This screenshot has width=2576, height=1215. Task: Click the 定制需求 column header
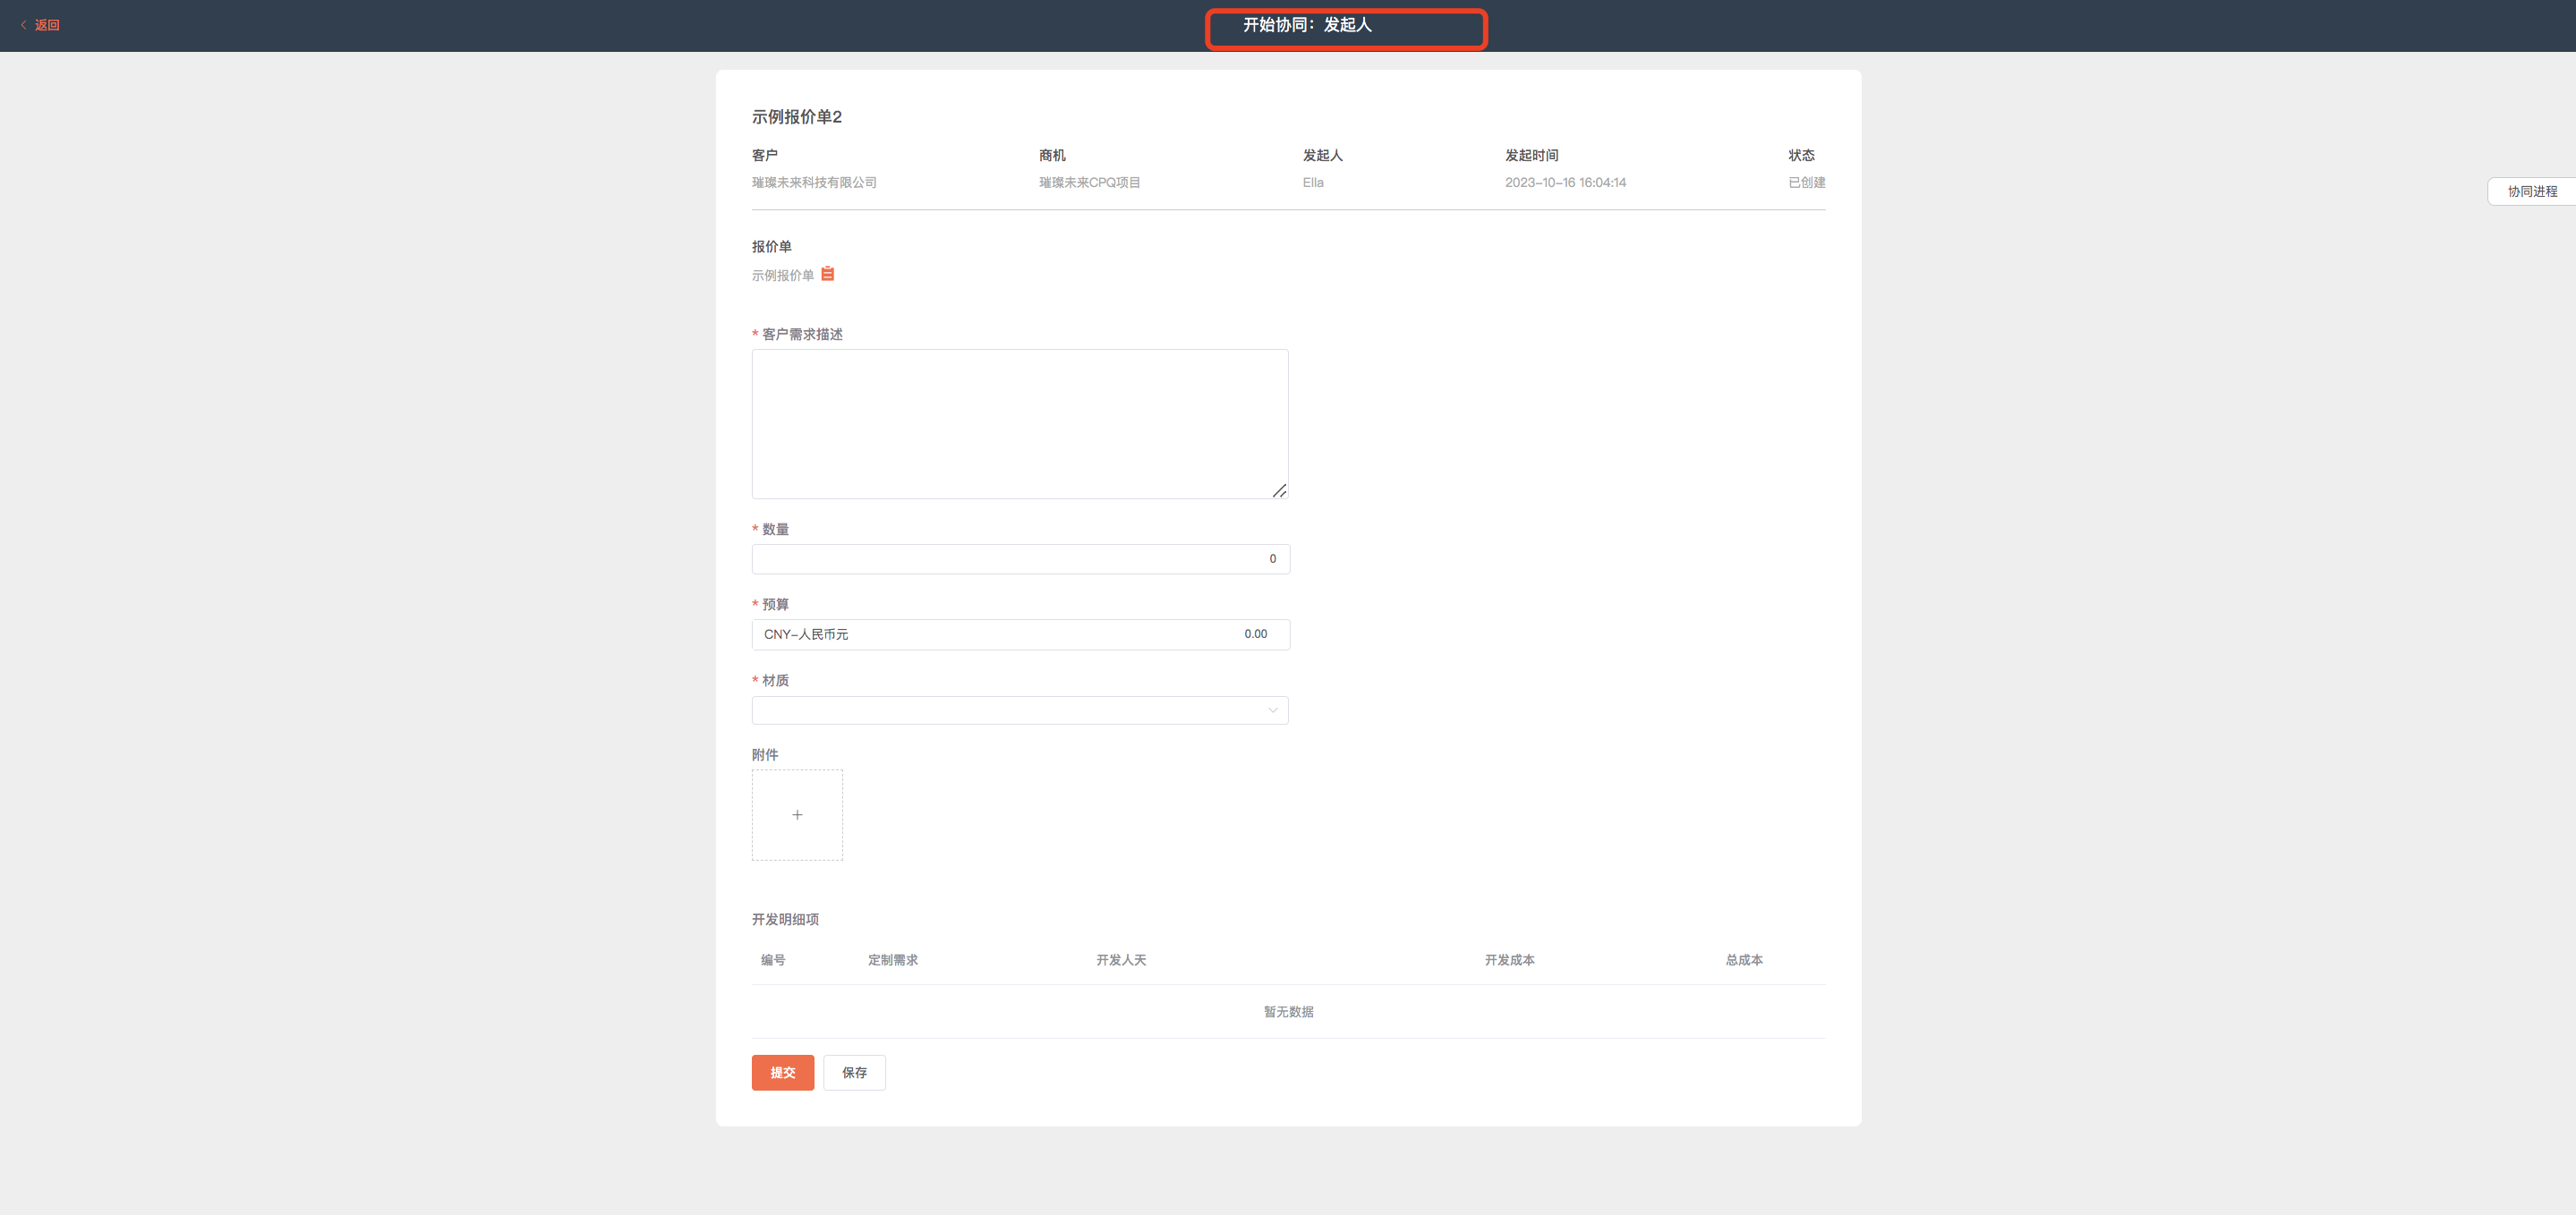pos(892,960)
